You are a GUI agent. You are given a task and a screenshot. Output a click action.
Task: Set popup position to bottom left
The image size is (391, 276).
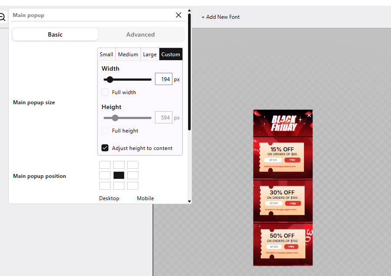(105, 186)
